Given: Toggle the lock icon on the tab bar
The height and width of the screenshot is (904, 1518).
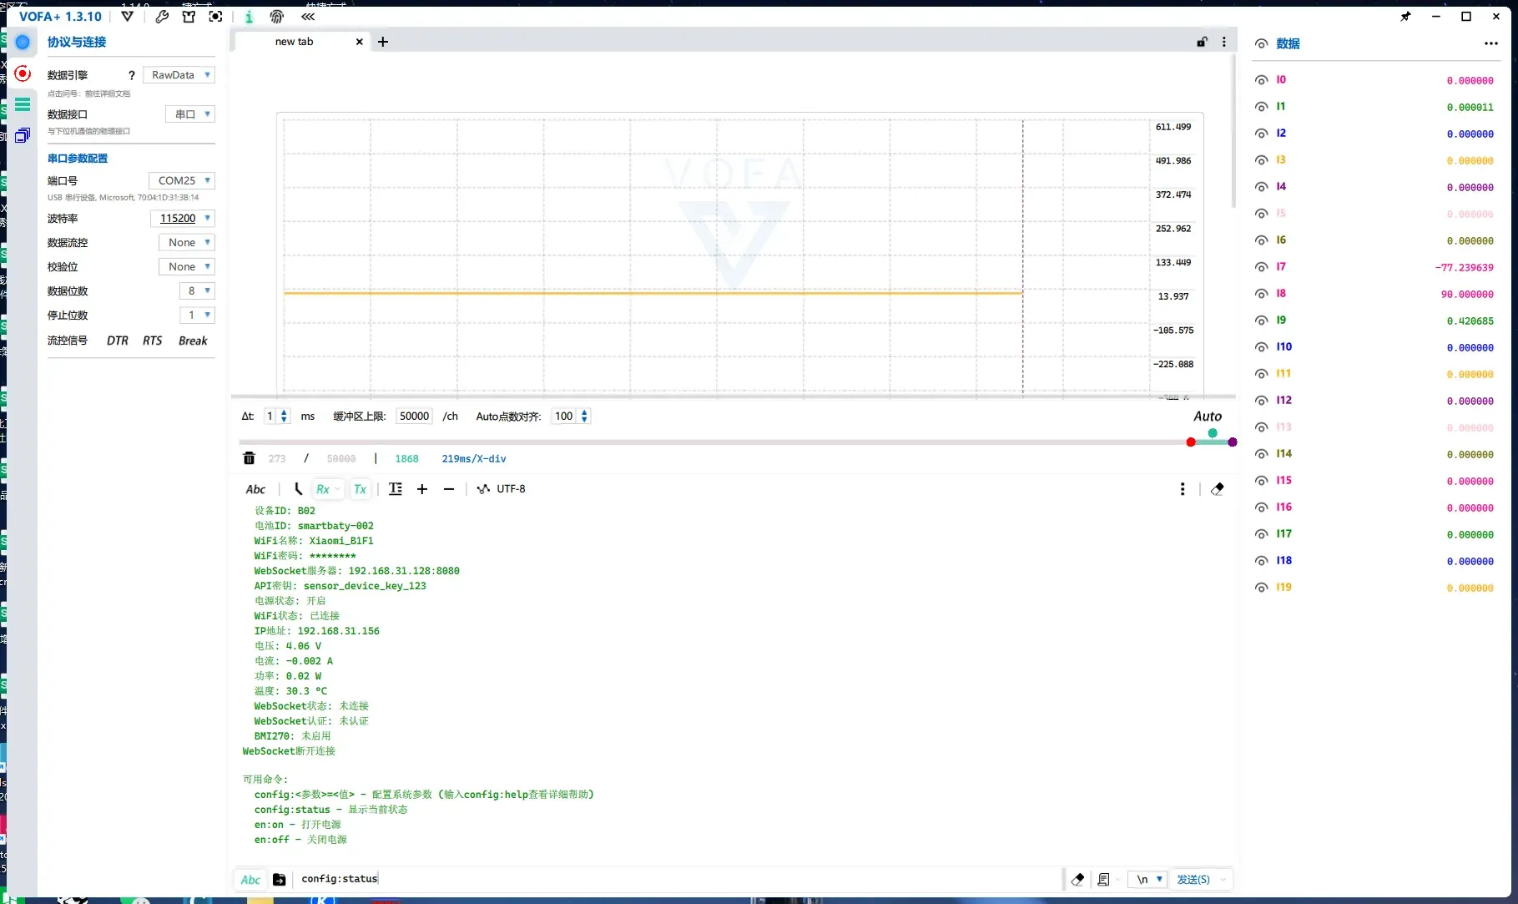Looking at the screenshot, I should pyautogui.click(x=1202, y=42).
